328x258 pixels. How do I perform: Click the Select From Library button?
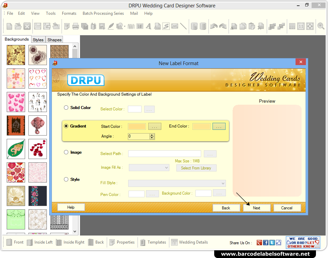tap(196, 168)
